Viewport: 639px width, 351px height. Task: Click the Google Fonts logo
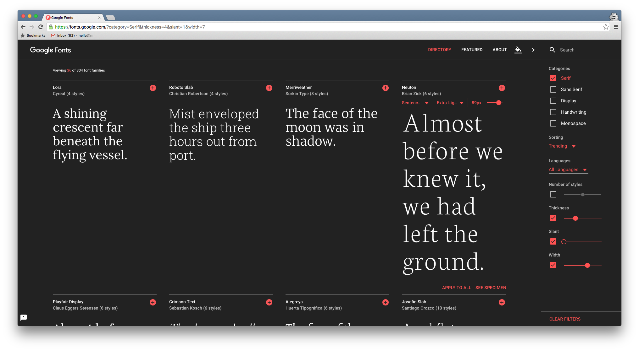[x=51, y=50]
